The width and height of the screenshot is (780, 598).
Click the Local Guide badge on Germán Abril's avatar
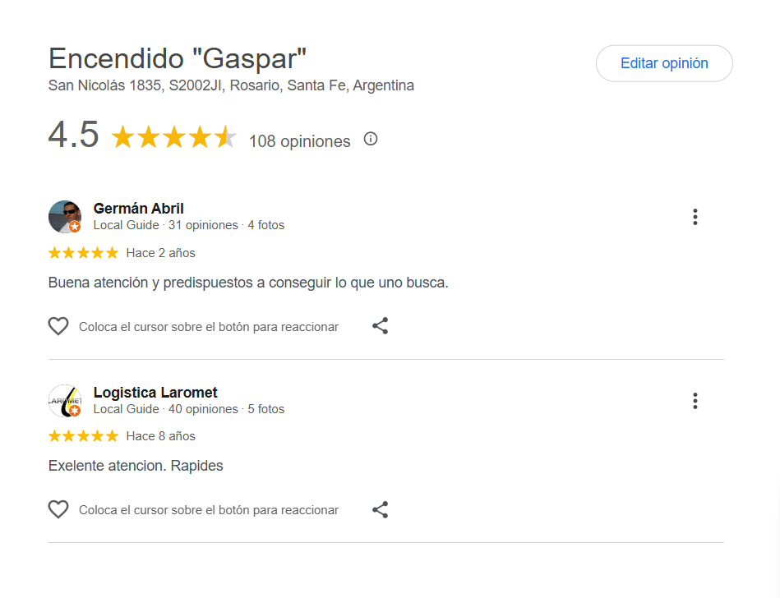pyautogui.click(x=75, y=227)
